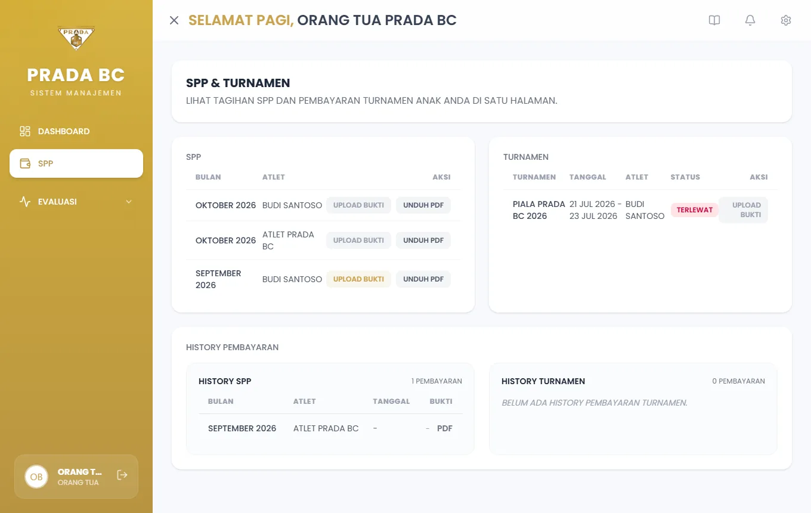Upload bukti for September 2026 Budi Santoso
This screenshot has height=513, width=811.
(x=358, y=279)
